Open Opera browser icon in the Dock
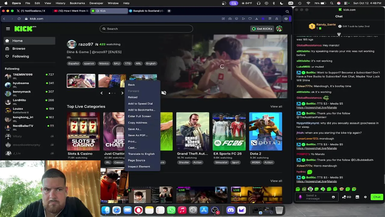The image size is (385, 217). 138,210
